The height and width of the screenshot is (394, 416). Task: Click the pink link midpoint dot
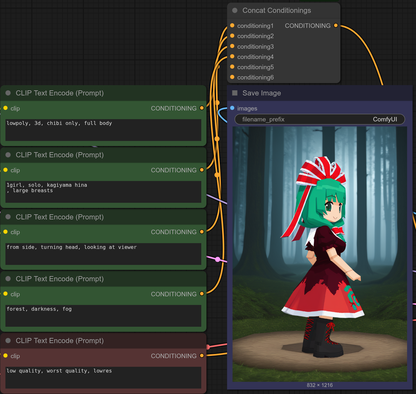click(x=218, y=259)
